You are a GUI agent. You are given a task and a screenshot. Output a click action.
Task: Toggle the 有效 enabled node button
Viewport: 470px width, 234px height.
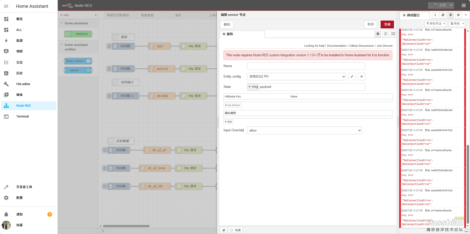[x=236, y=230]
